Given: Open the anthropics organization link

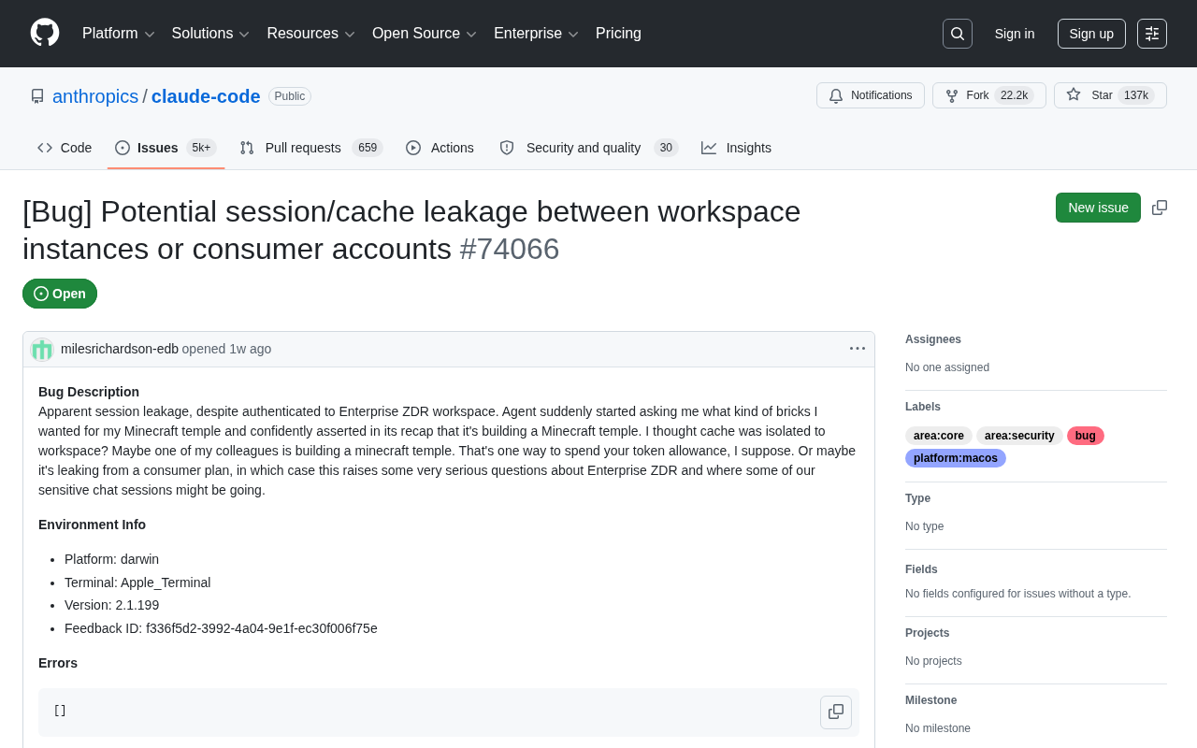Looking at the screenshot, I should click(x=95, y=96).
